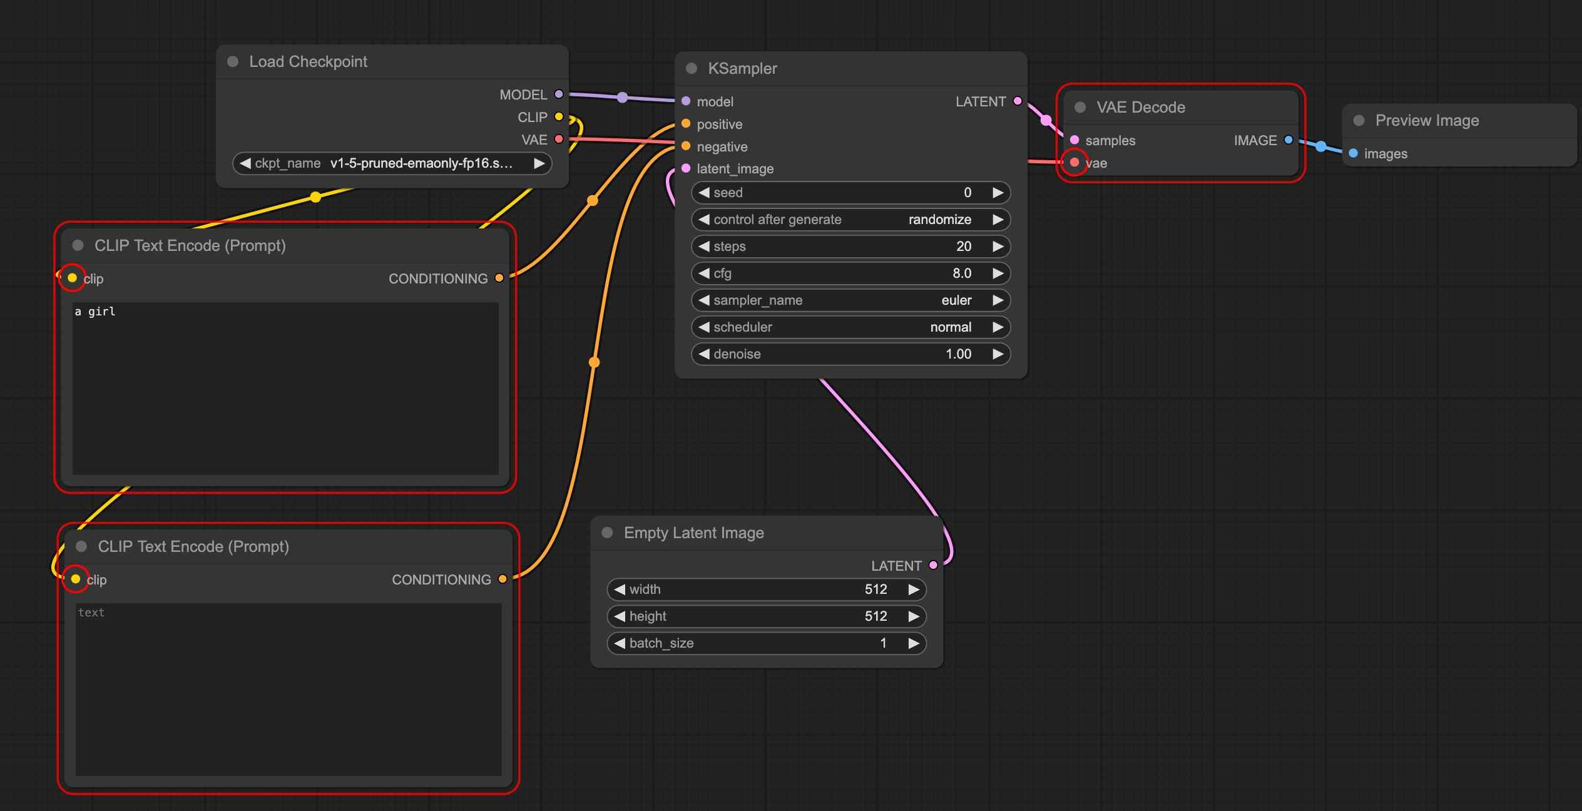
Task: Click the midpoint dot on the positive conditioning link
Action: pos(592,200)
